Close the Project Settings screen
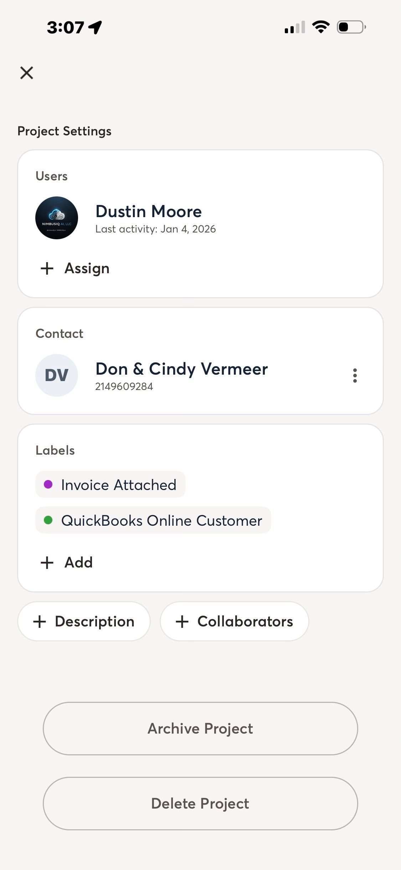 [x=27, y=73]
